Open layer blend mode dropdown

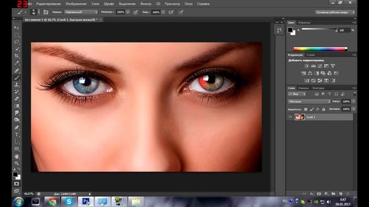coord(309,102)
